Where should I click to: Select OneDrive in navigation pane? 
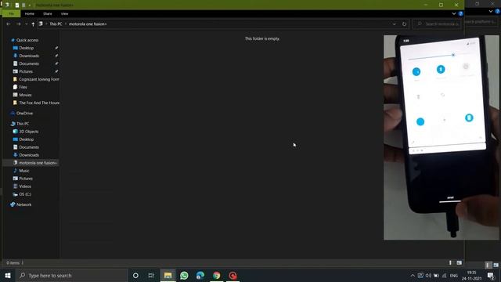coord(24,113)
